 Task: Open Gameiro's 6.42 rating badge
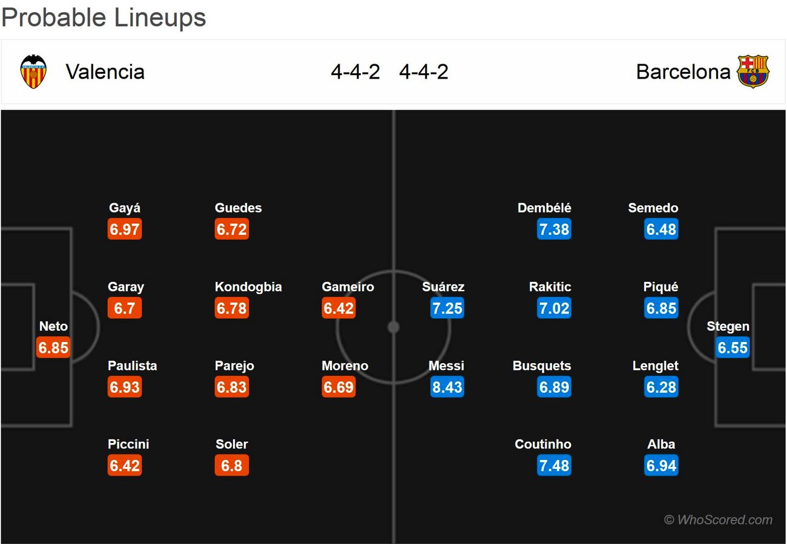[x=338, y=309]
